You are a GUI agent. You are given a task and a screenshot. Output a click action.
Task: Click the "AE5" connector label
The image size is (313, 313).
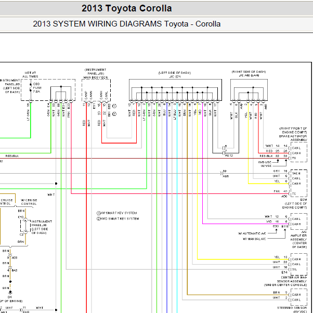[226, 176]
